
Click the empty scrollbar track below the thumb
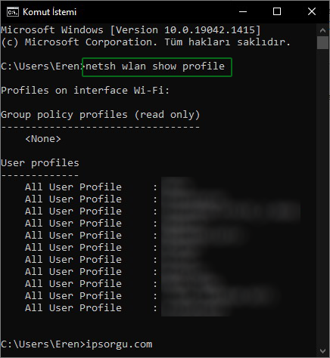point(322,196)
